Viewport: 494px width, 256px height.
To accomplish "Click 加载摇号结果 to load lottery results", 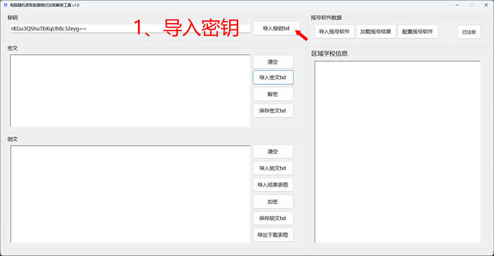I will 375,31.
